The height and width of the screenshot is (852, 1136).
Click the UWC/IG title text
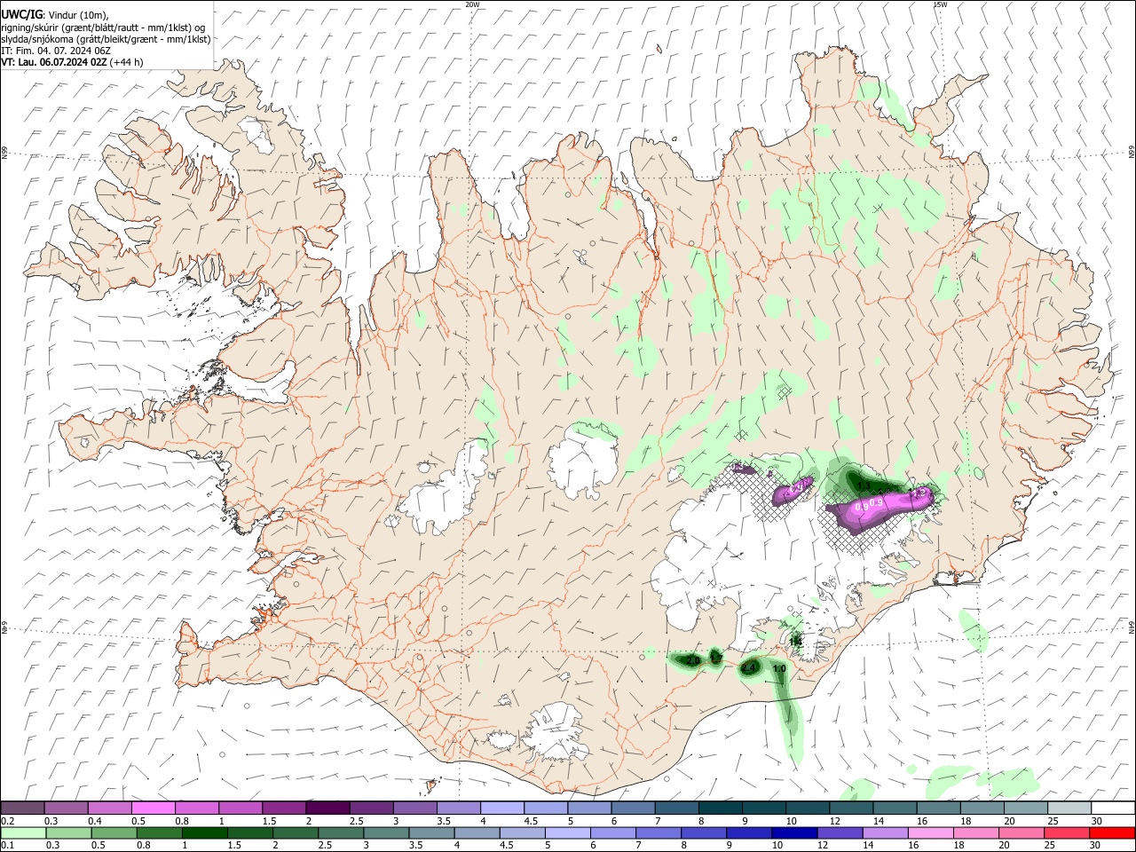pos(21,13)
